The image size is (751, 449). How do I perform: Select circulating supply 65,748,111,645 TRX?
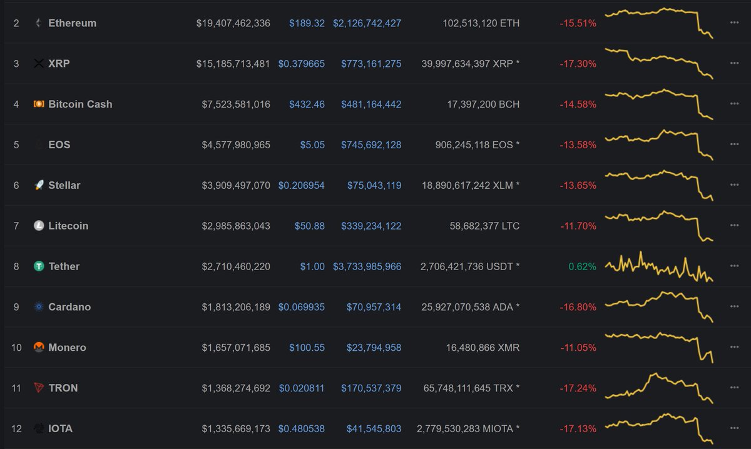coord(472,388)
